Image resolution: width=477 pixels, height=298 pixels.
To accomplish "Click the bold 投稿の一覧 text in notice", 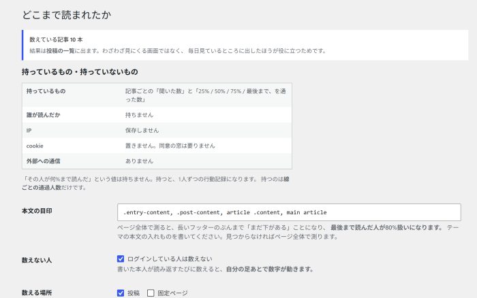I will 60,51.
